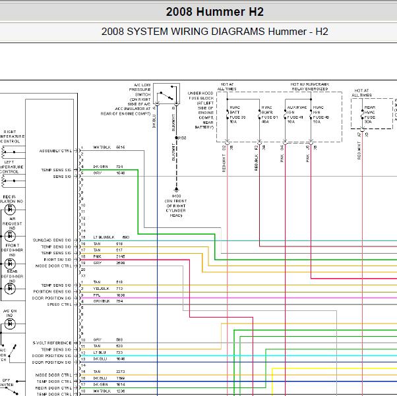397x396 pixels.
Task: Click the vertical "DK BLU" wire label
Action: pos(154,121)
